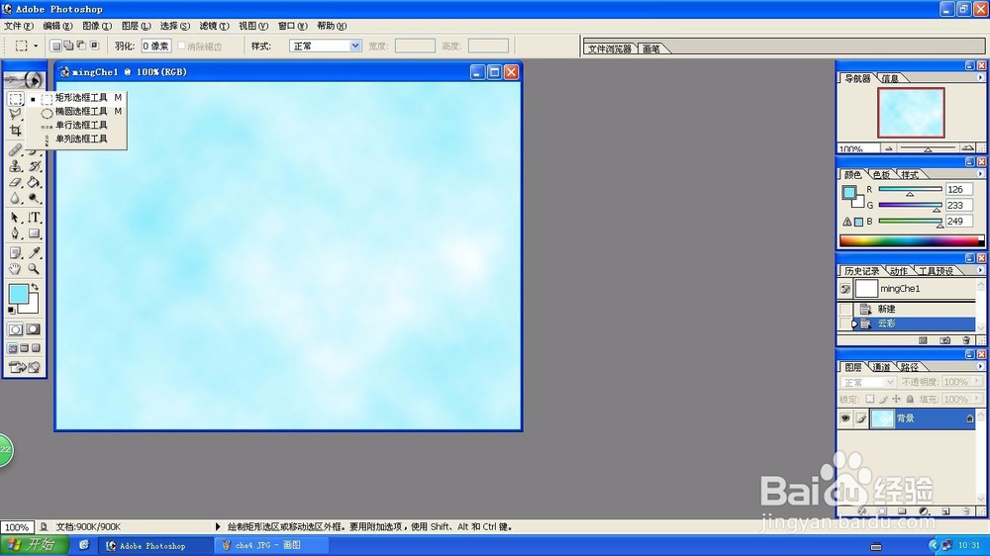990x556 pixels.
Task: Select the Healing Brush tool
Action: (15, 150)
